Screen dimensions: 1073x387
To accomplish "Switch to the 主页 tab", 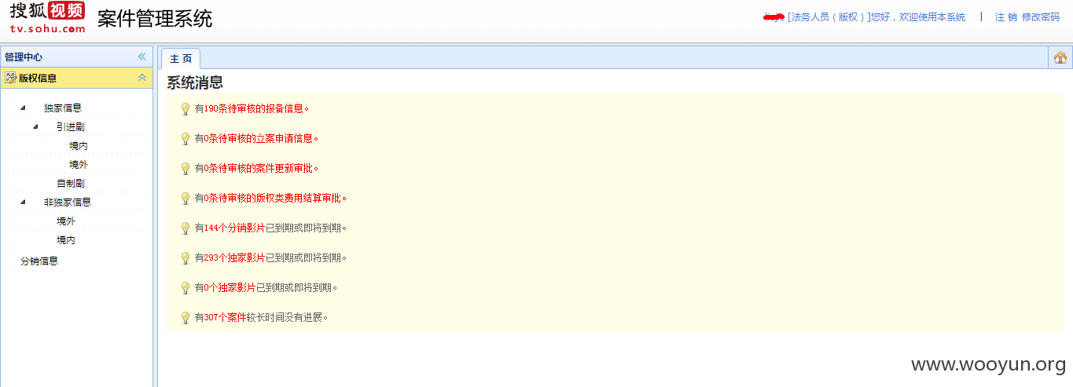I will [181, 59].
